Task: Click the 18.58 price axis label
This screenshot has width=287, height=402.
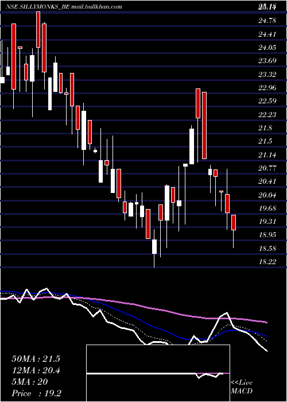Action: pos(267,248)
